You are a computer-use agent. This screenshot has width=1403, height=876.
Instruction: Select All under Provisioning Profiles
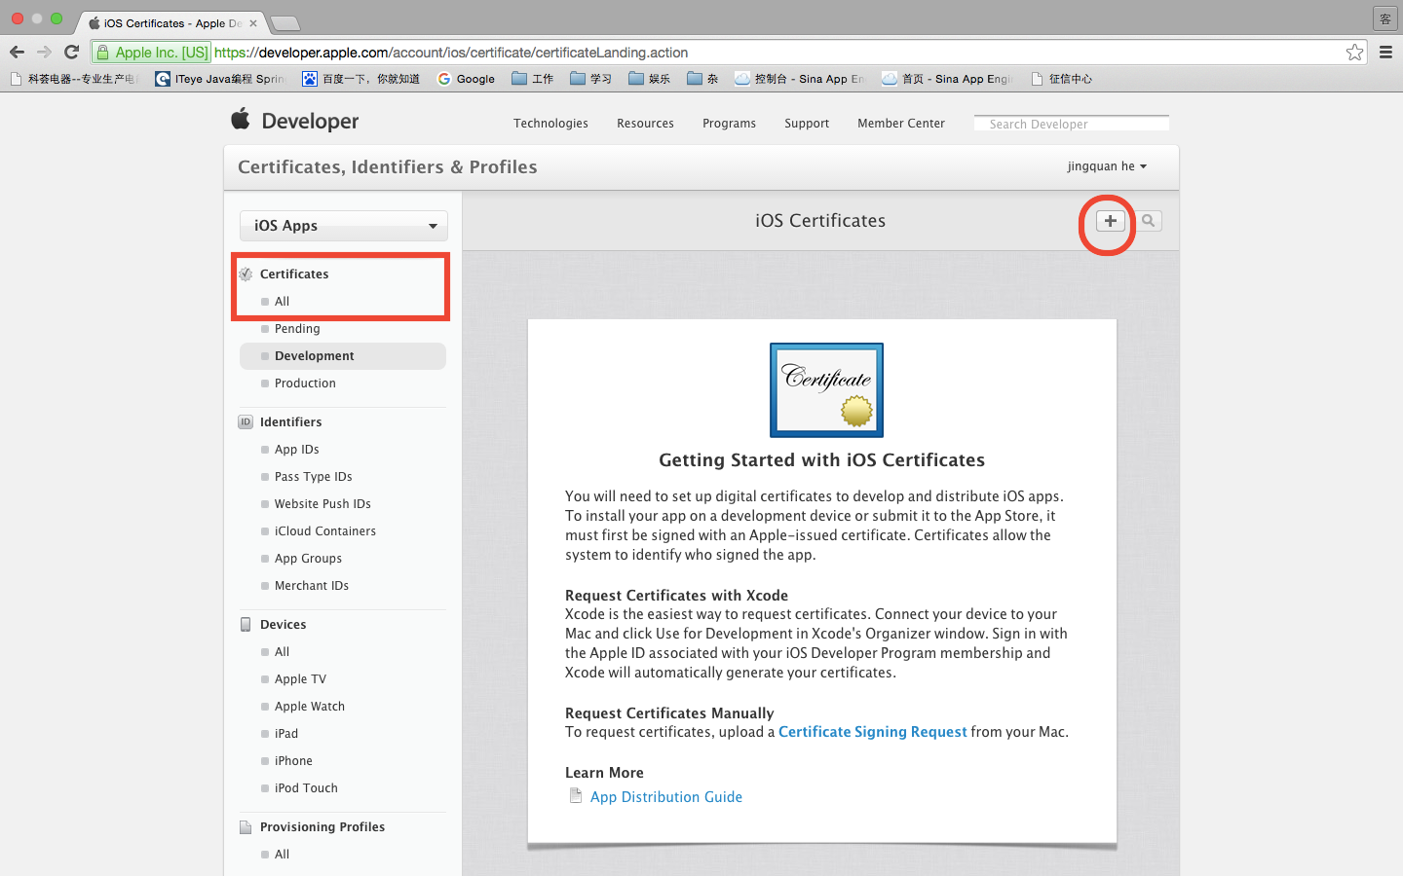[282, 855]
